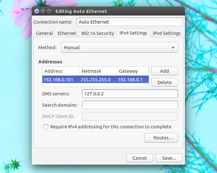Image resolution: width=217 pixels, height=173 pixels.
Task: Maximize the Editing Auto Ethernet dialog
Action: [49, 11]
